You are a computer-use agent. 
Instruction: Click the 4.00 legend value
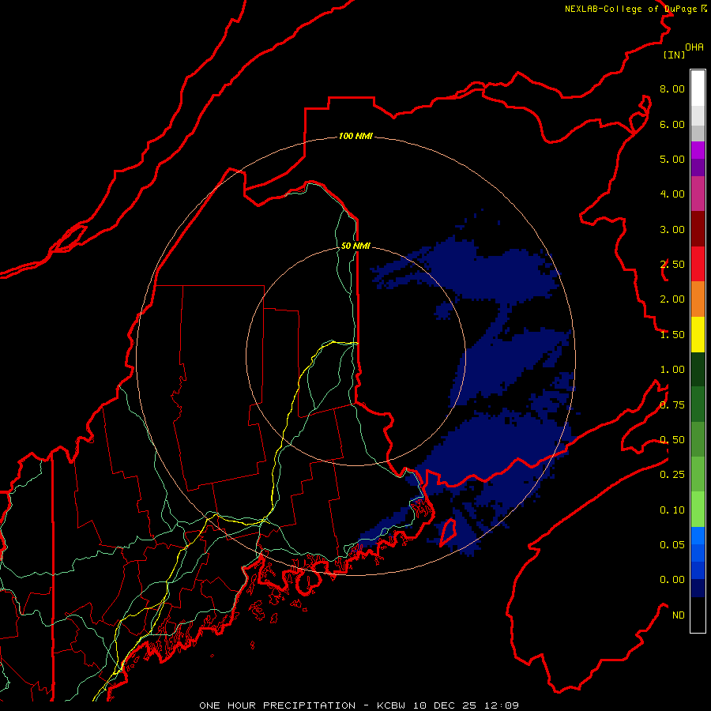click(672, 194)
